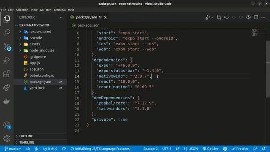
Task: Expand the .vscode folder
Action: pyautogui.click(x=40, y=38)
